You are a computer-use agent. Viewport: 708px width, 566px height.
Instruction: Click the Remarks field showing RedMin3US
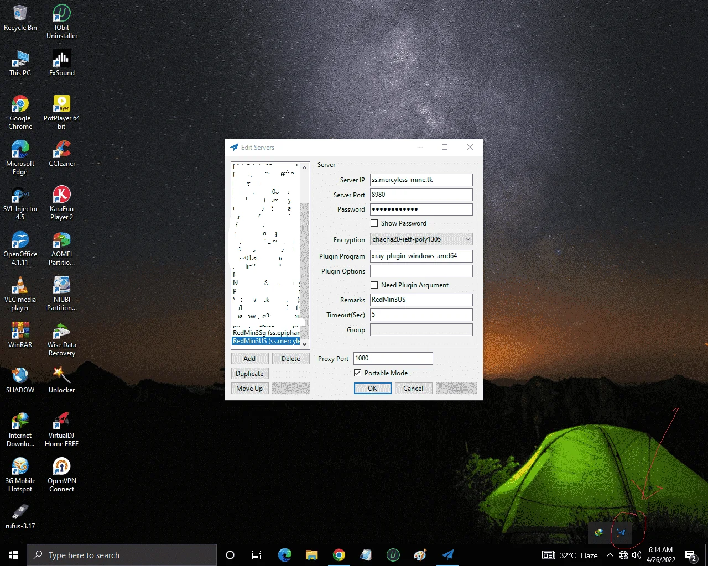coord(421,300)
